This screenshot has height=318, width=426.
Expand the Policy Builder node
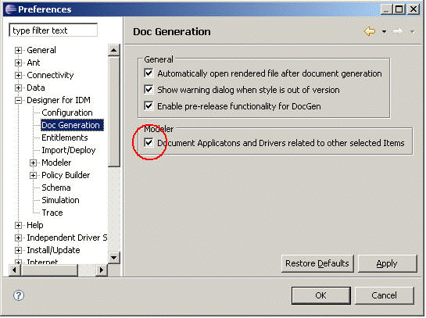[33, 176]
